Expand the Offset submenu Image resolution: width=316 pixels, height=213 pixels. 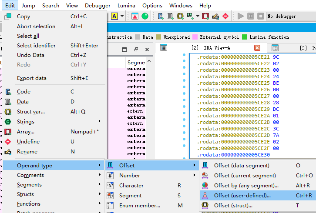coord(152,166)
